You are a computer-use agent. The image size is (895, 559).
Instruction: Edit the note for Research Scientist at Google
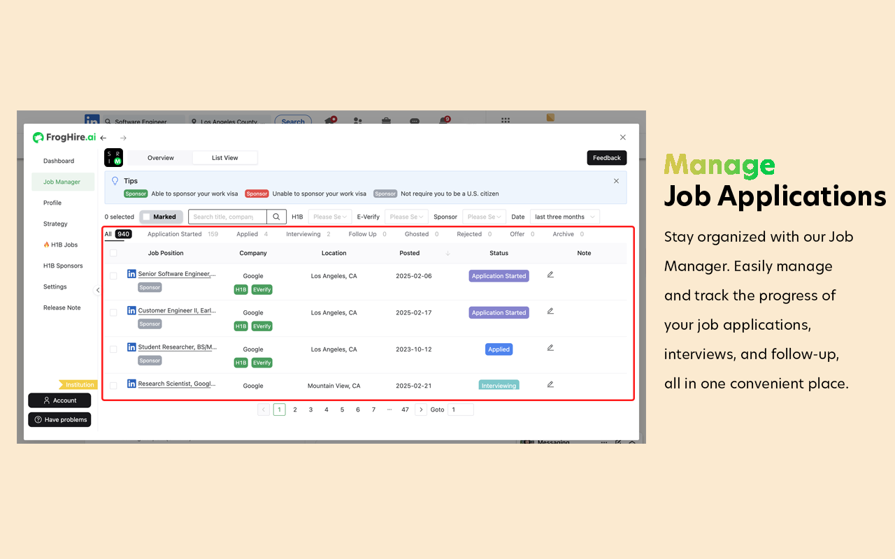[x=550, y=384]
